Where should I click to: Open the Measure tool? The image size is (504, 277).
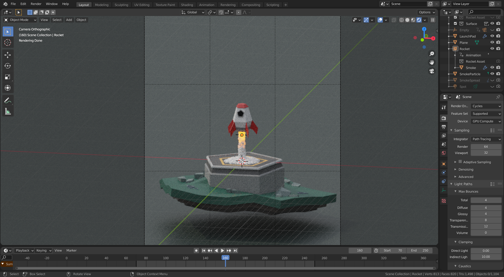coord(8,111)
